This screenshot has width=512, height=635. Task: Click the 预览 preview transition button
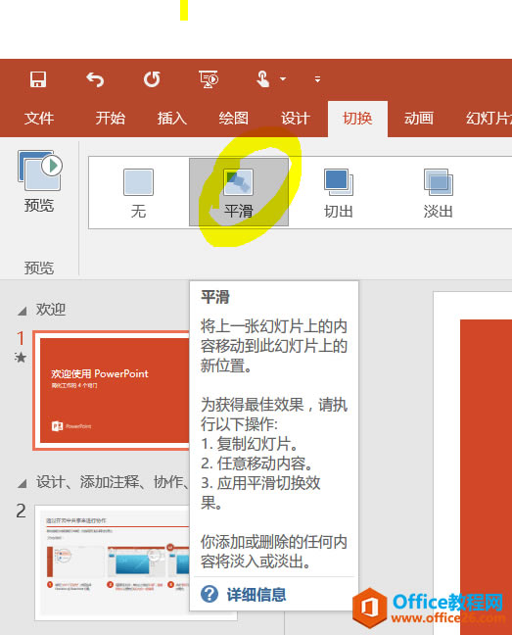39,182
